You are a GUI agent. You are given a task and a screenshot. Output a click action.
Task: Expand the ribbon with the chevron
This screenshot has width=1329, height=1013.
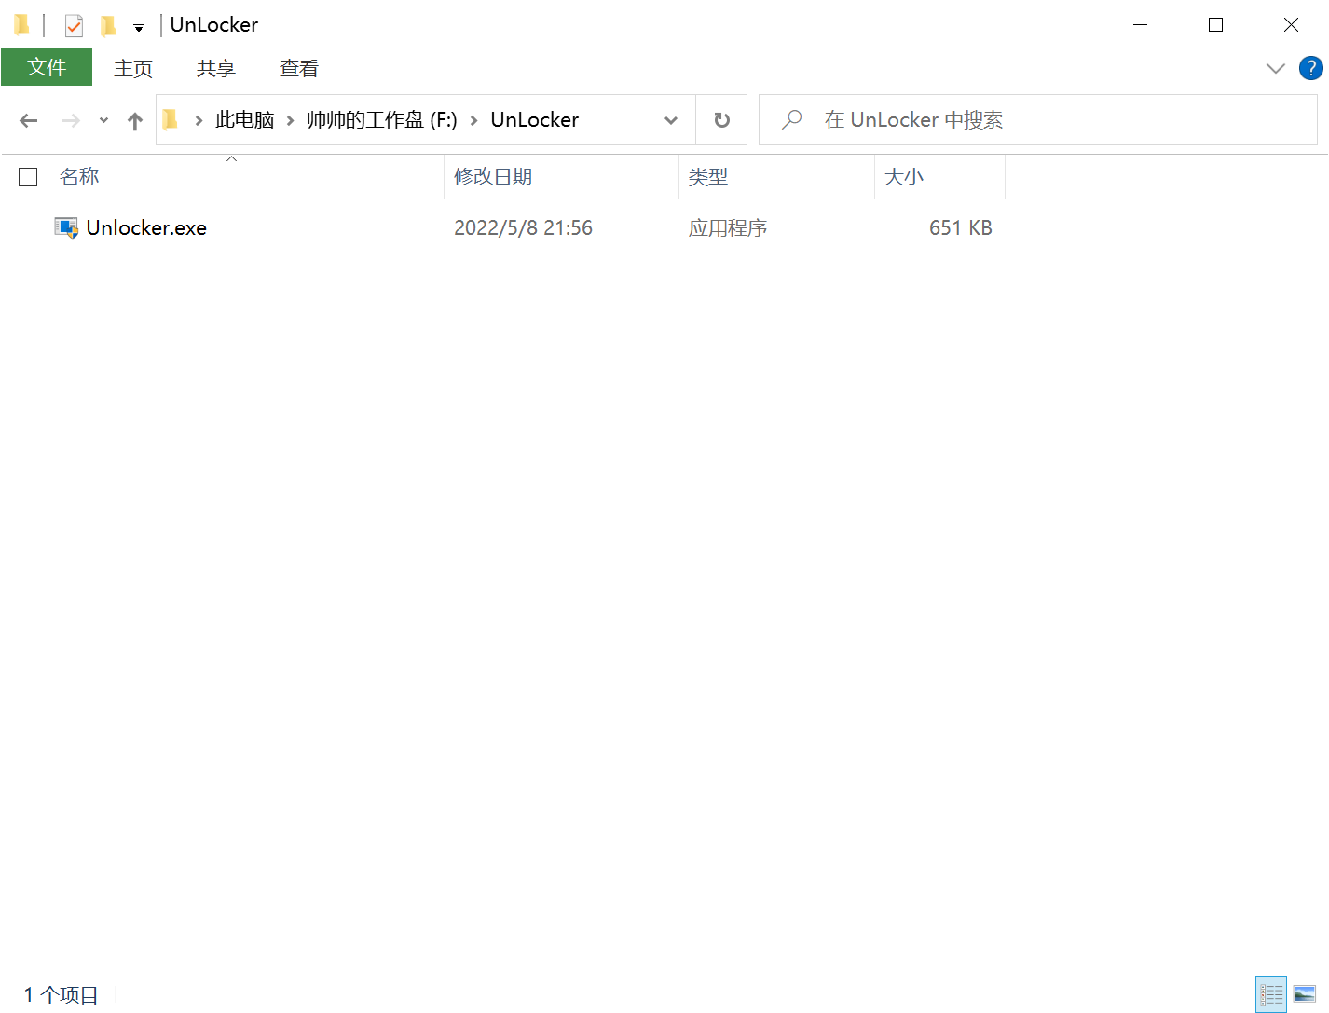(x=1276, y=68)
